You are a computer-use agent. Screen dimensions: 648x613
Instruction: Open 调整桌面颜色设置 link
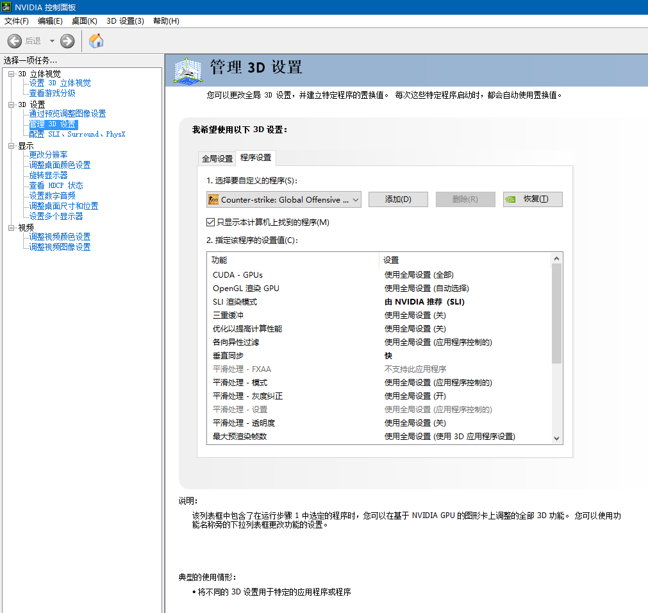click(x=60, y=165)
